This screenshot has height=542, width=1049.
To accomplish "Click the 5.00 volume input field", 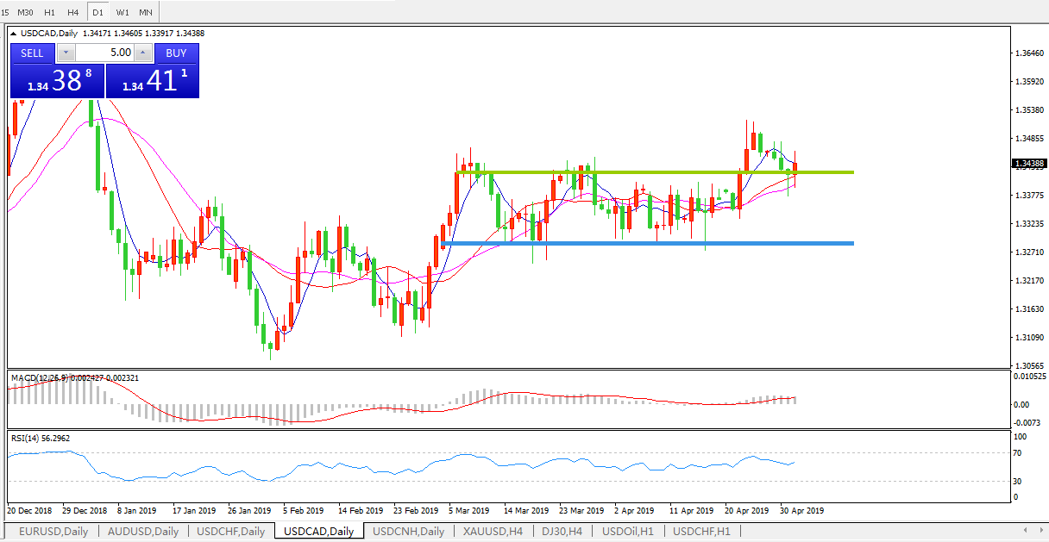I will click(x=105, y=53).
